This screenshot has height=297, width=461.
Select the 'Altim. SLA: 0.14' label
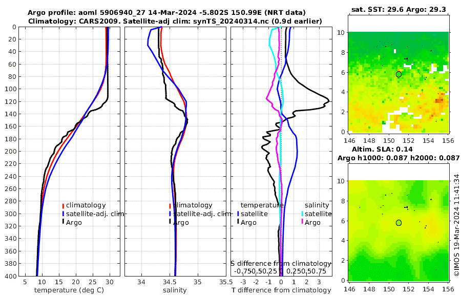point(382,149)
